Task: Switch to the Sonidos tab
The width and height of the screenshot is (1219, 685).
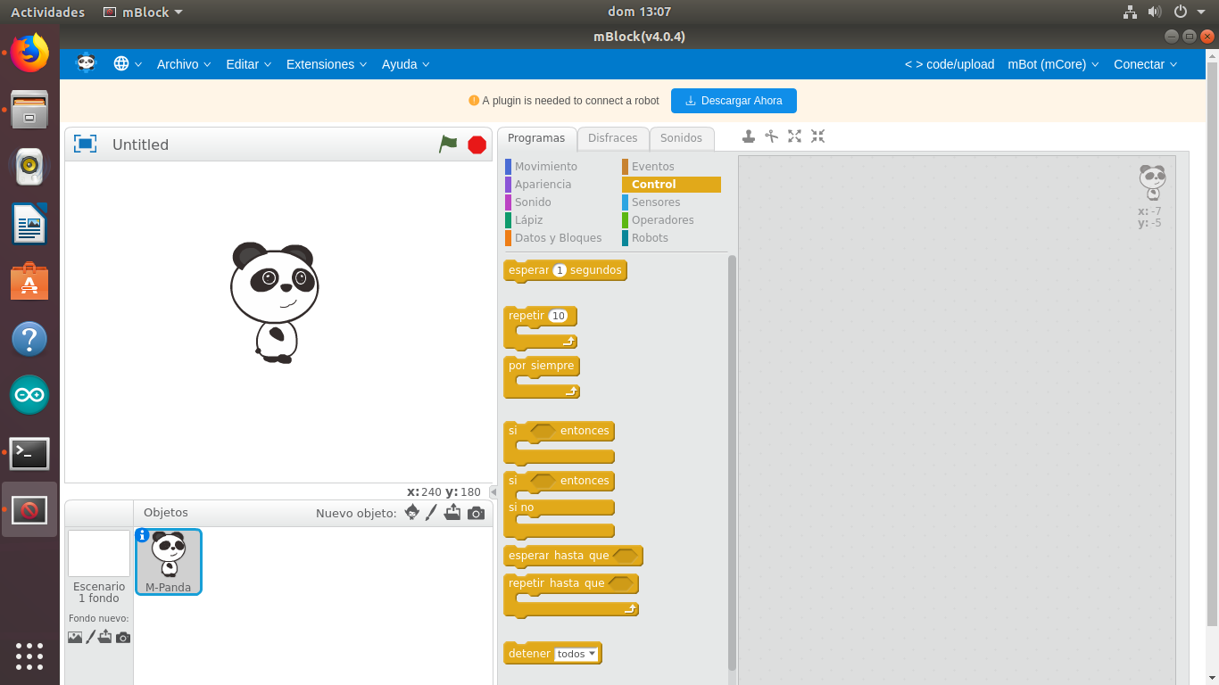Action: [x=682, y=138]
